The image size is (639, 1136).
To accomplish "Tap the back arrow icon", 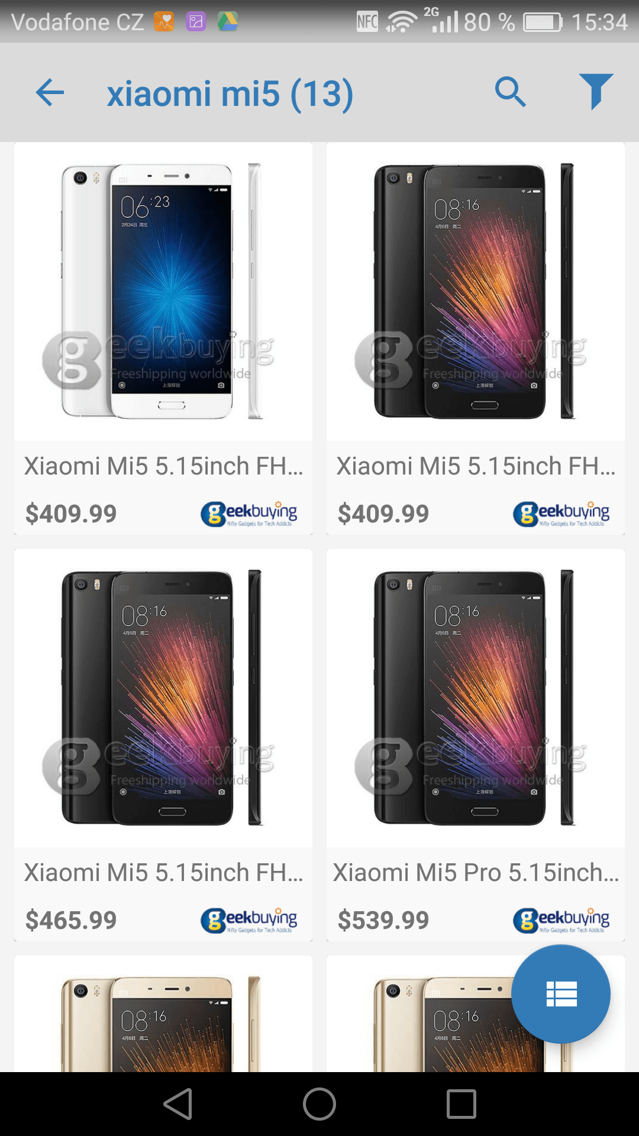I will [50, 93].
